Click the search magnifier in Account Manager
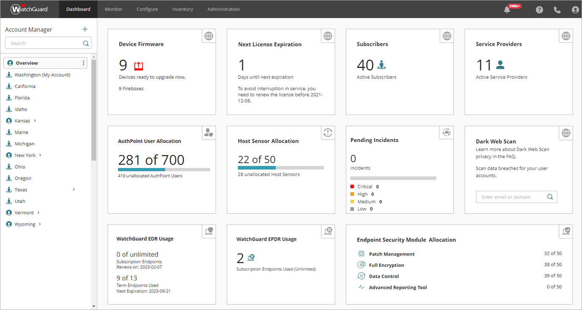Screen dimensions: 582x310 point(86,43)
